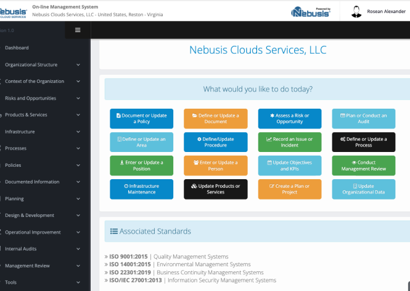Screen dimensions: 410x291
Task: Expand the Risks and Opportunities menu
Action: (40, 98)
